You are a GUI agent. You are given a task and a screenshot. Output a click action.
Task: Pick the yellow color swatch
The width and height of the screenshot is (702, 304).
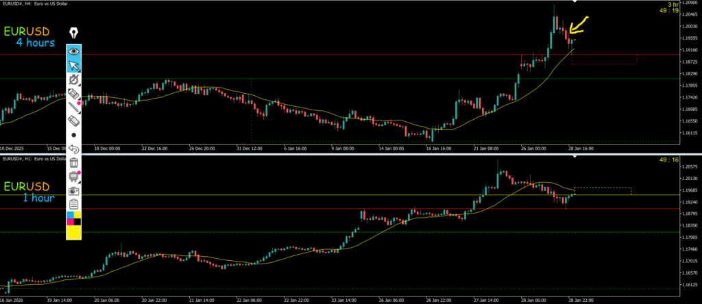[73, 232]
